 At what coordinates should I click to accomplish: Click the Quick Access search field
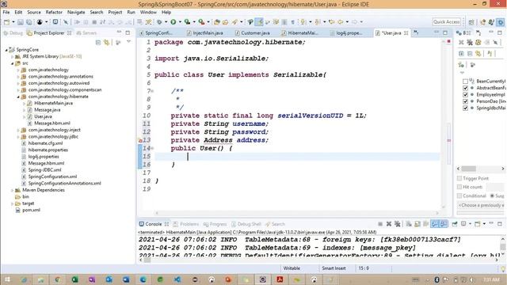point(446,21)
